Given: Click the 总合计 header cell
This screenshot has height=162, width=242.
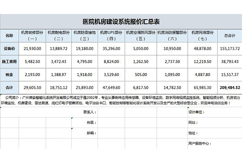Looking at the screenshot, I should (229, 36).
